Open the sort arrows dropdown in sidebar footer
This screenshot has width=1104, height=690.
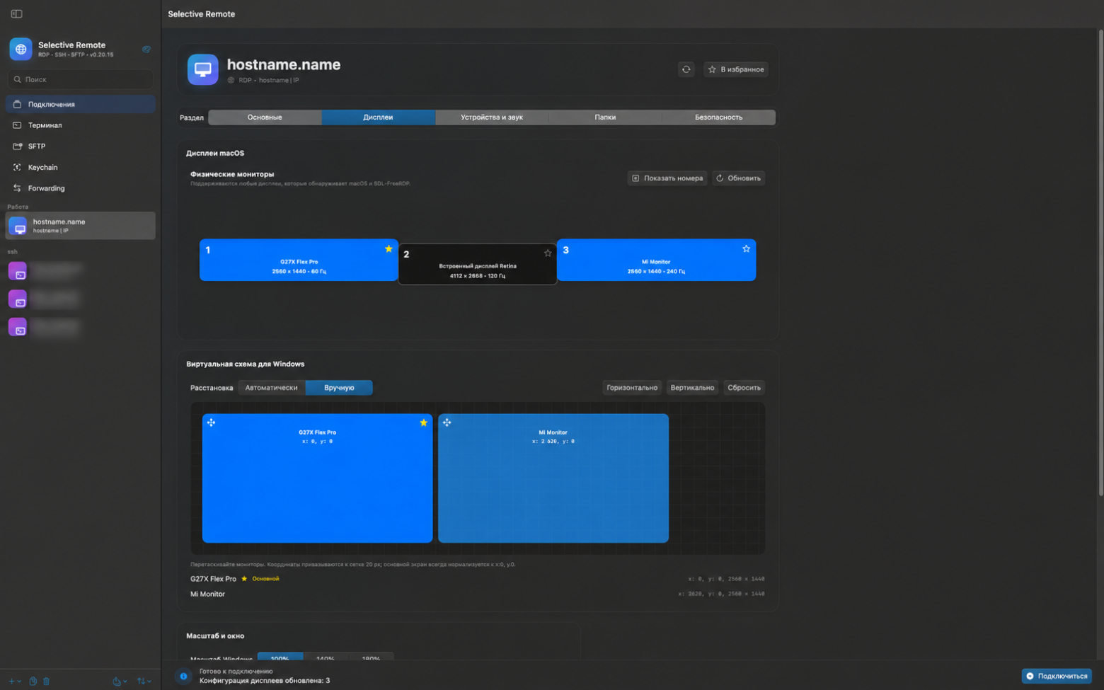pyautogui.click(x=144, y=682)
